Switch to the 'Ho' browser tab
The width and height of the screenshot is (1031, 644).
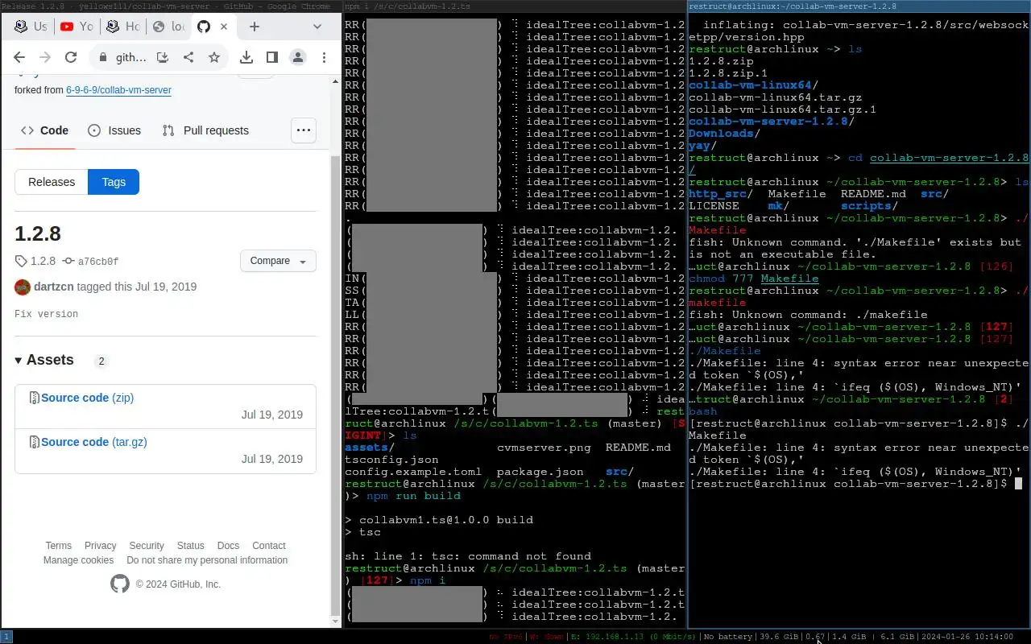[x=122, y=27]
